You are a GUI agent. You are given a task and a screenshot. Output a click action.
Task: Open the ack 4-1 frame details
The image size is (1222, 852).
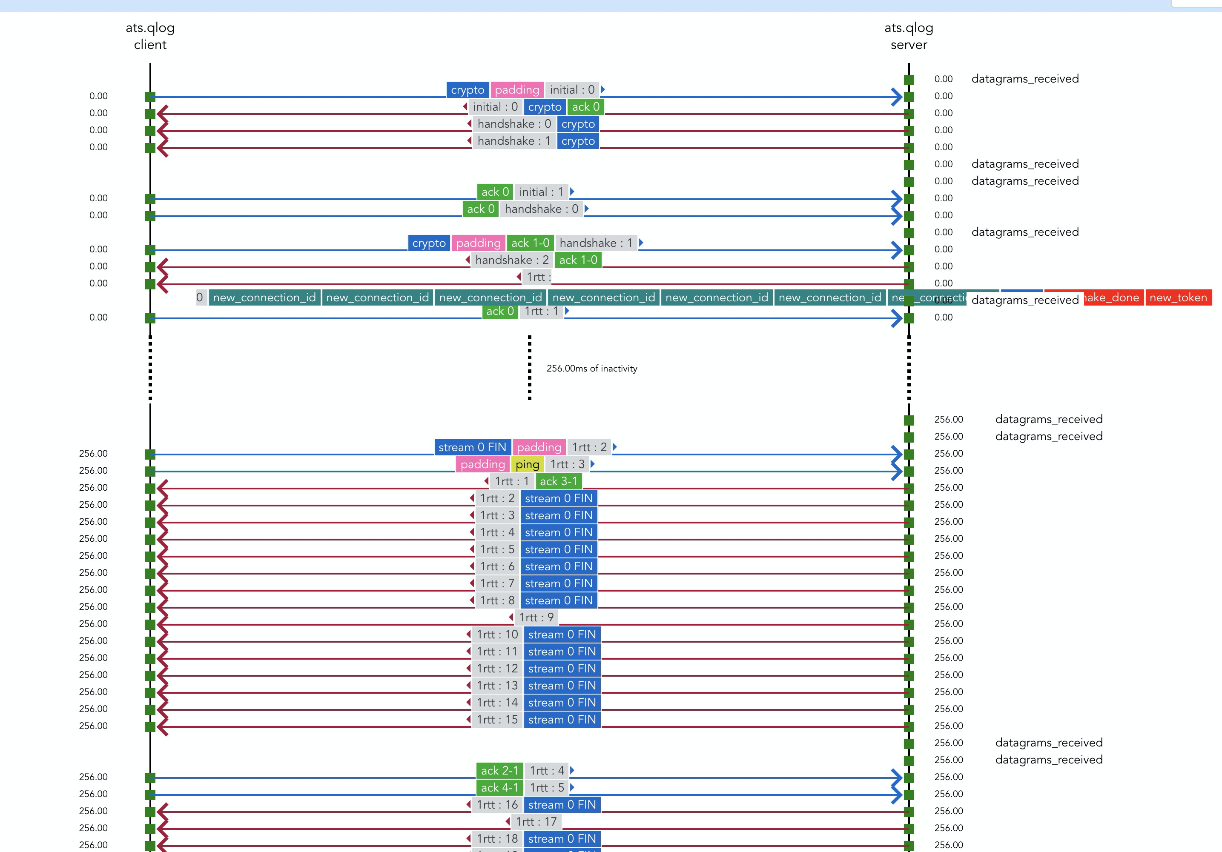[499, 788]
